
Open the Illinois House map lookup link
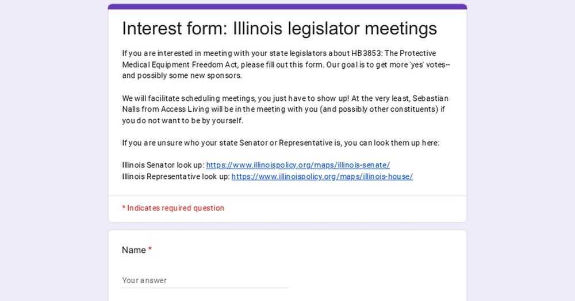(x=322, y=177)
